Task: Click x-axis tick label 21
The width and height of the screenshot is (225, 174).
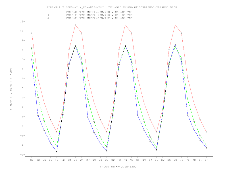Action: point(75,160)
